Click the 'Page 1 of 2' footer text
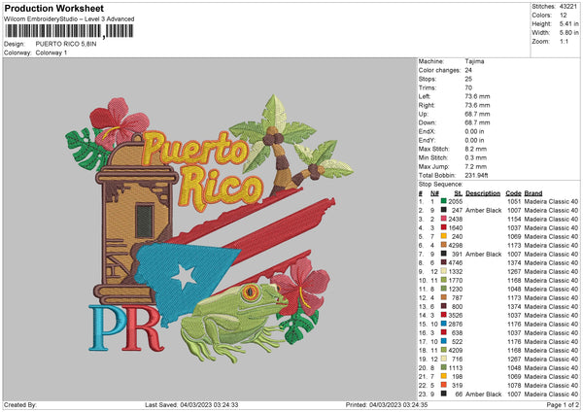The height and width of the screenshot is (412, 583). tap(563, 405)
